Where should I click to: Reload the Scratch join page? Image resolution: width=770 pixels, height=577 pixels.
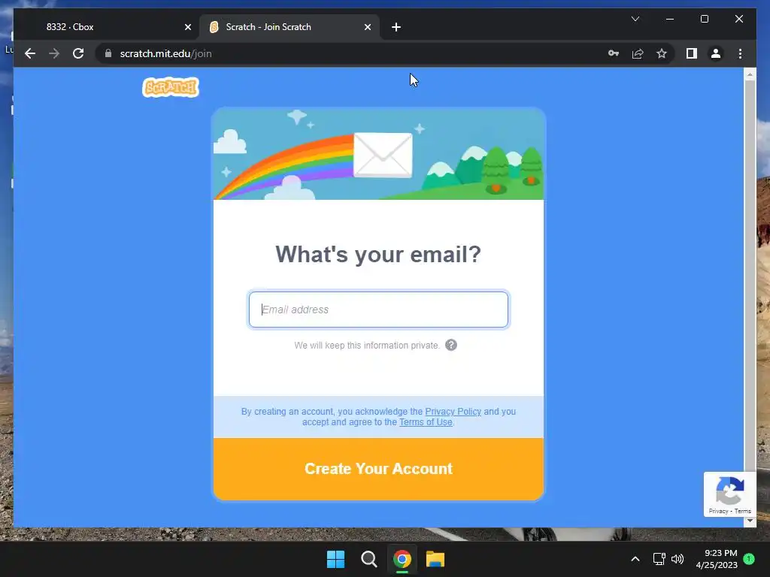(78, 53)
